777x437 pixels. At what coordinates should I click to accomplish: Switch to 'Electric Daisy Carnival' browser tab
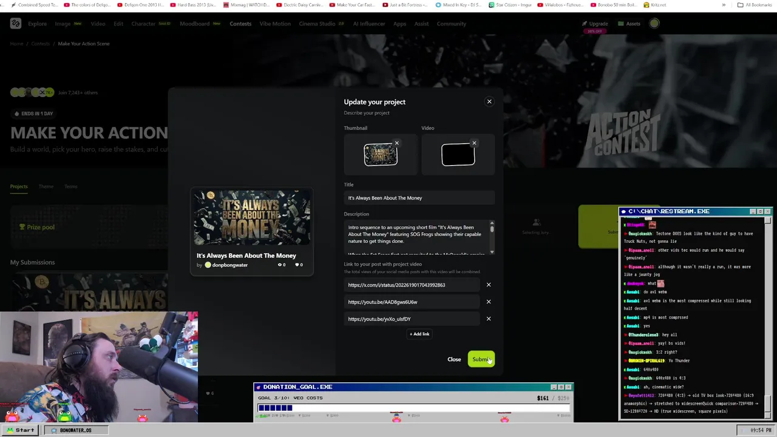pyautogui.click(x=300, y=5)
